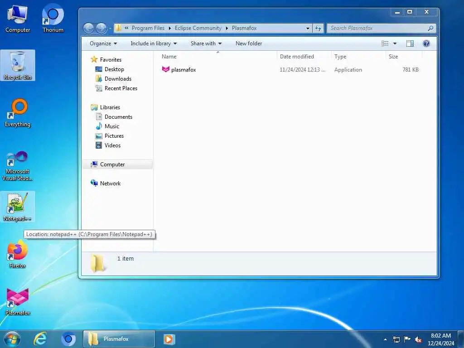The image size is (464, 348).
Task: Open Videos library
Action: click(112, 145)
